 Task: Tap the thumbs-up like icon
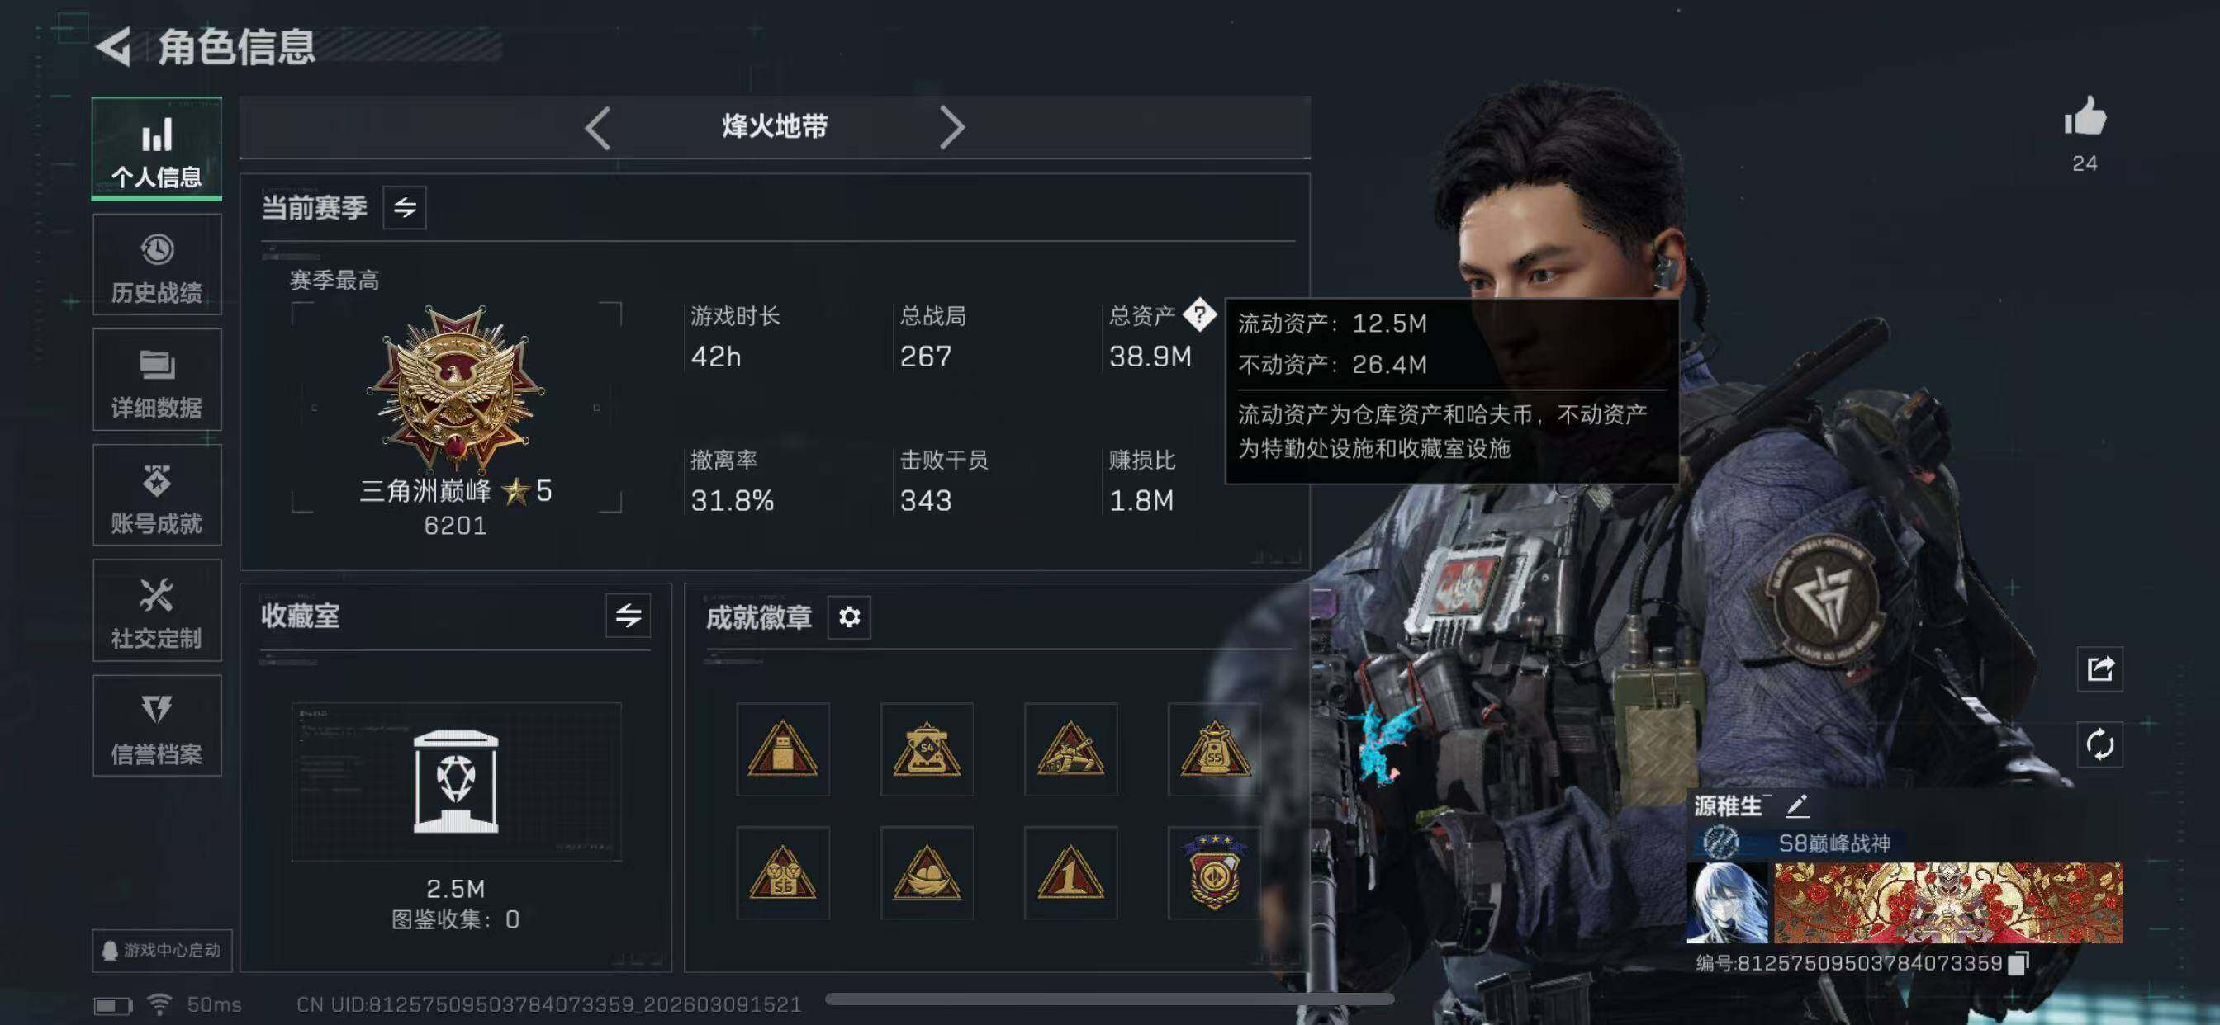[x=2085, y=116]
